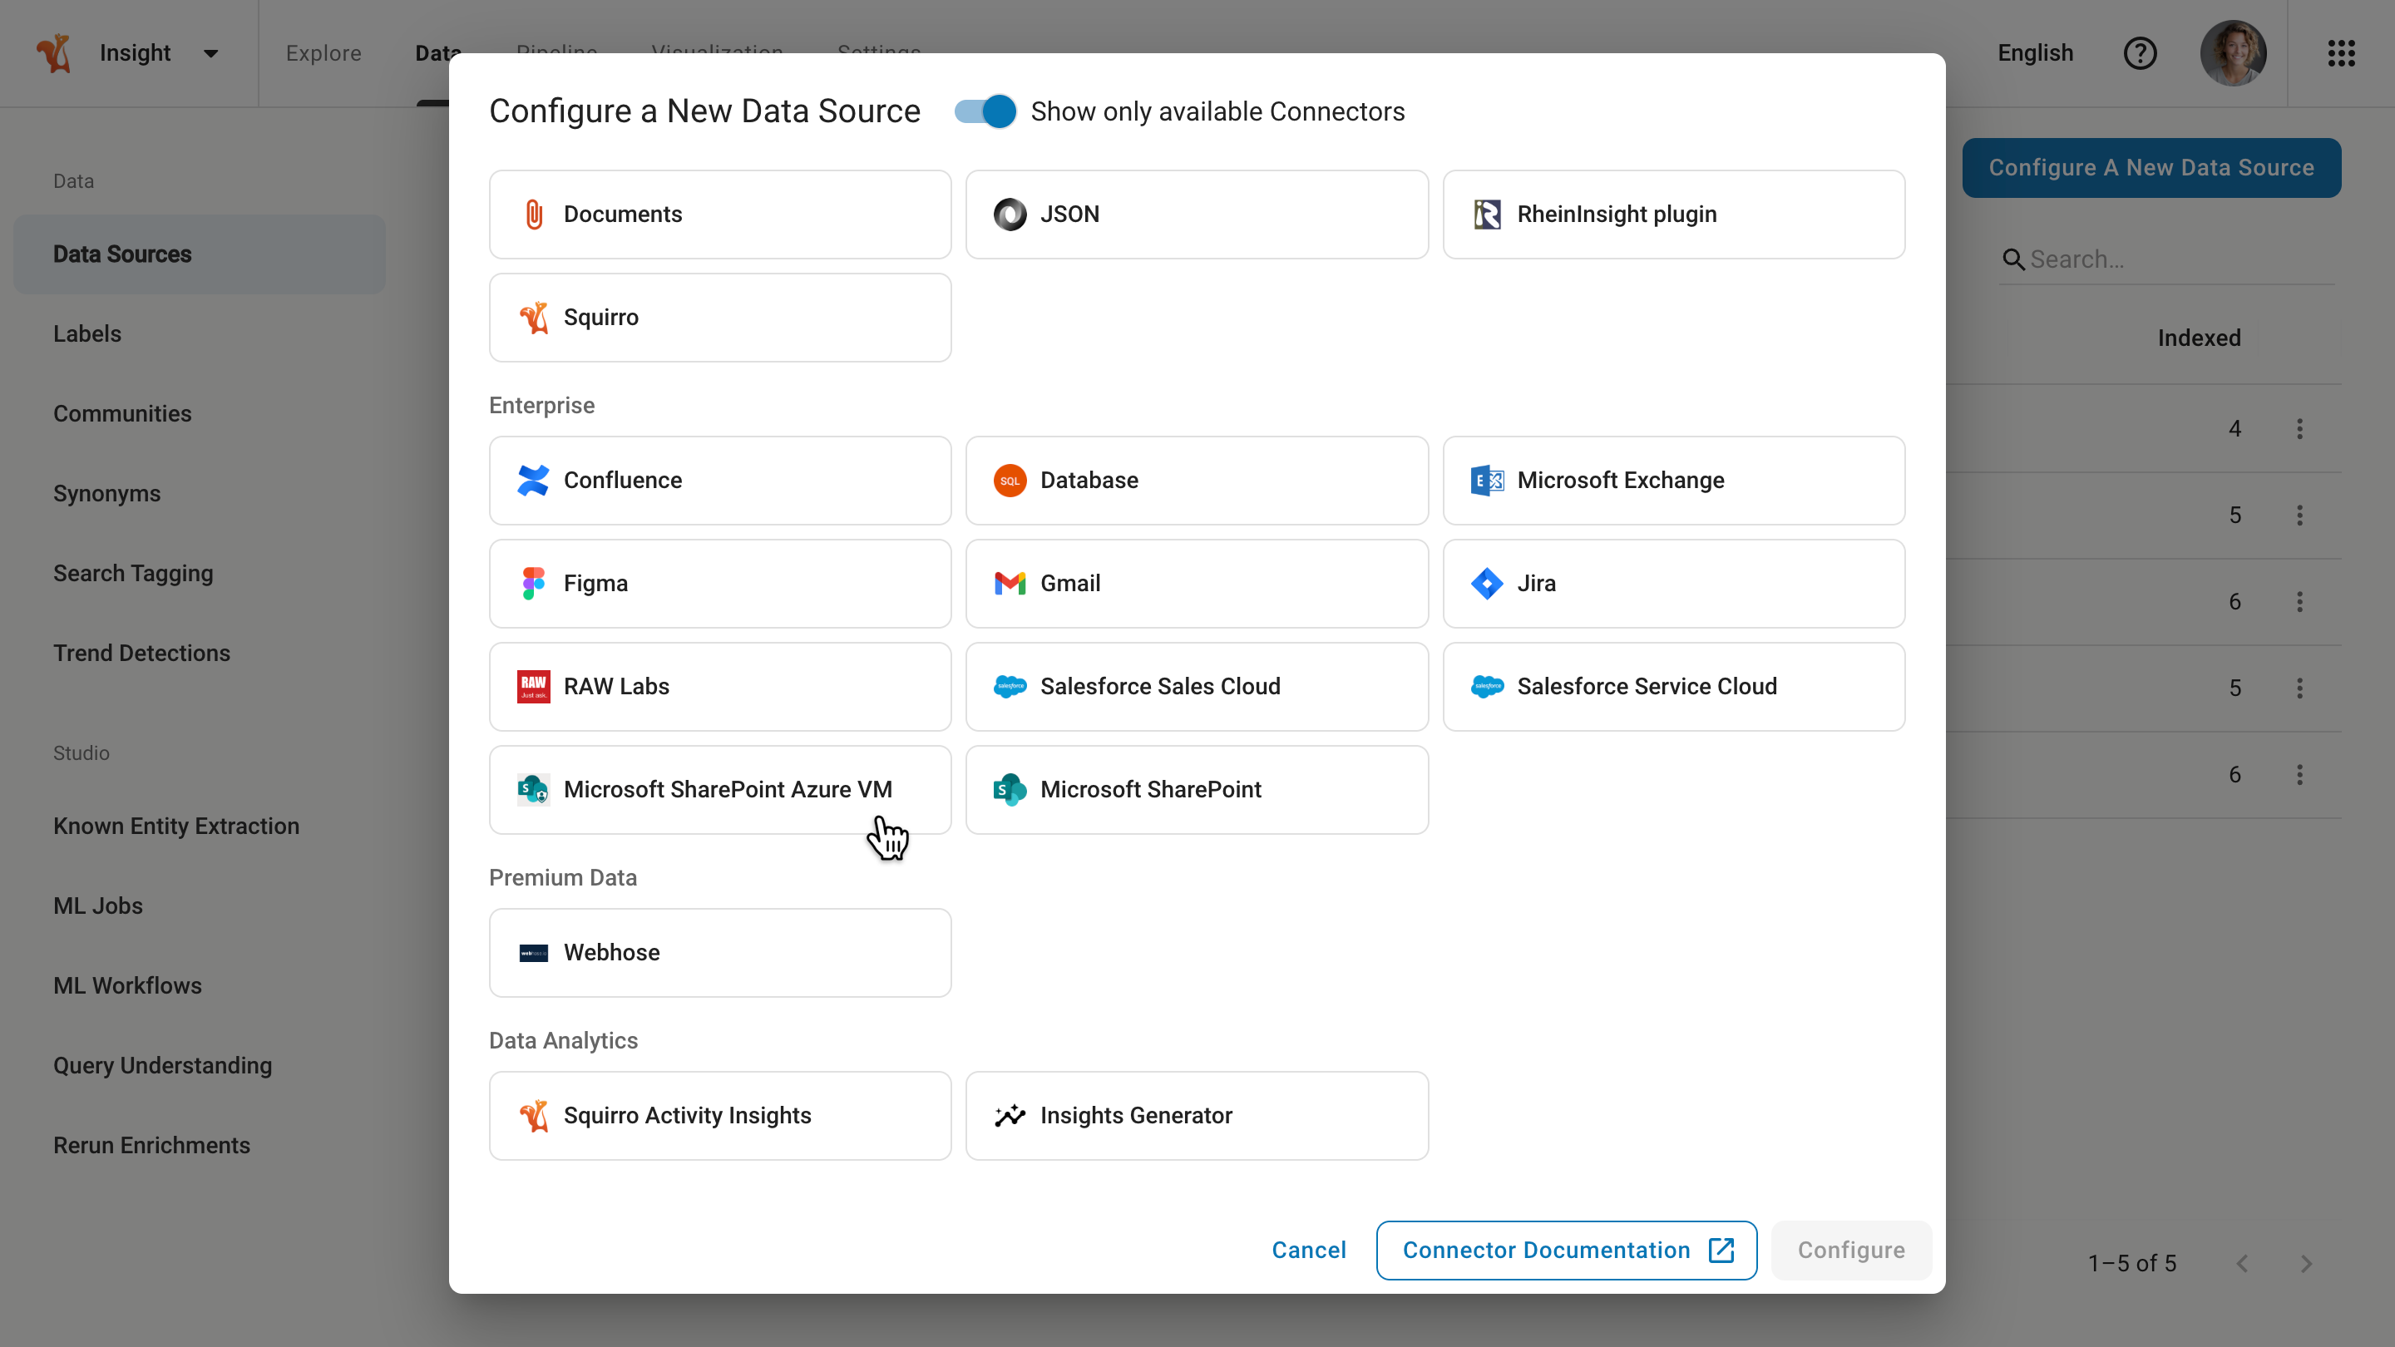Choose the Squirro Activity Insights icon
Viewport: 2395px width, 1347px height.
pos(534,1116)
